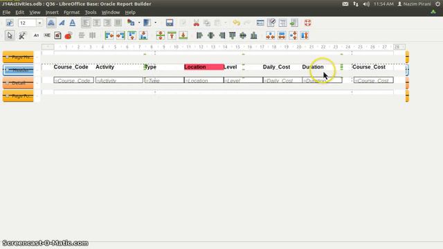Click the design tools scissors icon
Screen dimensions: 443x249
[22, 35]
